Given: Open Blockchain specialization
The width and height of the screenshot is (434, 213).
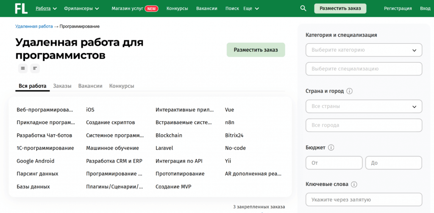Looking at the screenshot, I should [169, 136].
